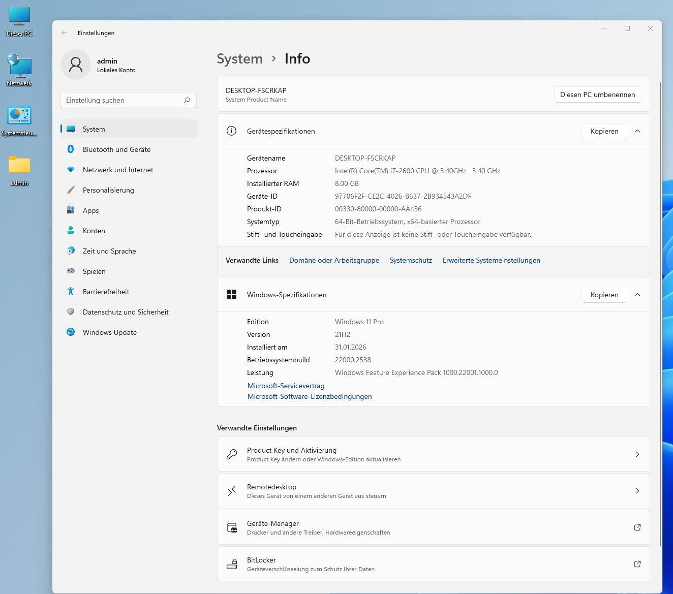Image resolution: width=673 pixels, height=594 pixels.
Task: Open BitLocker external link arrow
Action: click(637, 564)
